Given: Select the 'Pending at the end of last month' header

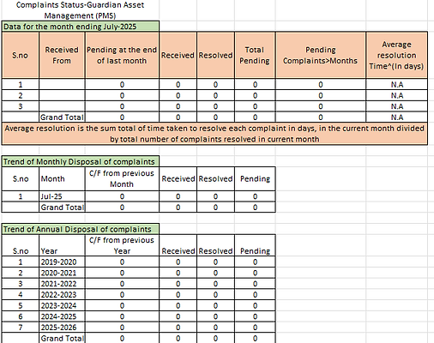Looking at the screenshot, I should point(122,55).
